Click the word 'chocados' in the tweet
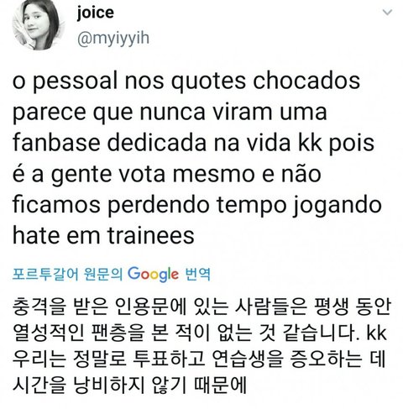The width and height of the screenshot is (403, 409). (x=306, y=81)
